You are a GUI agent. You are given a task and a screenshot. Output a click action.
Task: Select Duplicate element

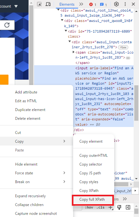click(x=30, y=110)
